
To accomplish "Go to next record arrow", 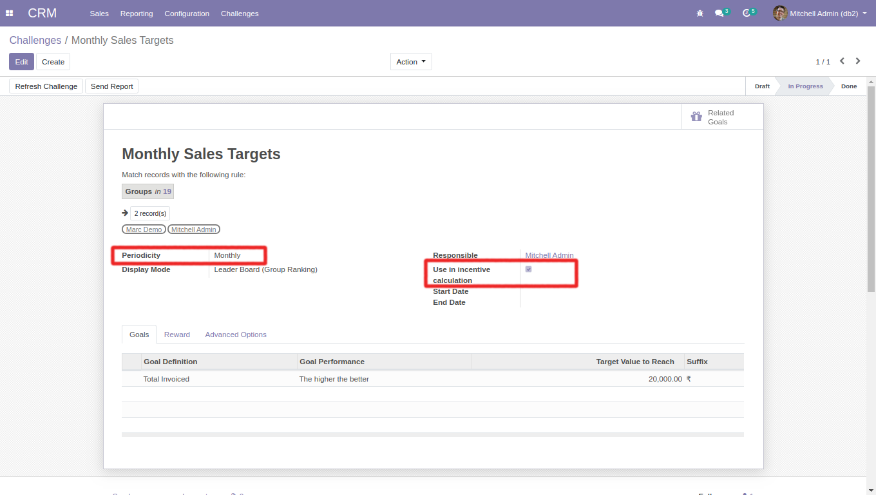I will point(858,61).
